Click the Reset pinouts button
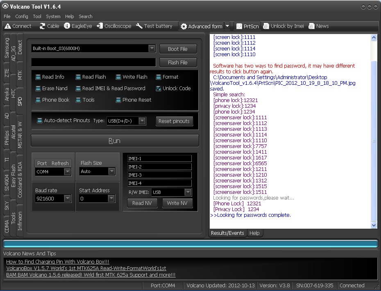The height and width of the screenshot is (291, 381). (x=174, y=121)
